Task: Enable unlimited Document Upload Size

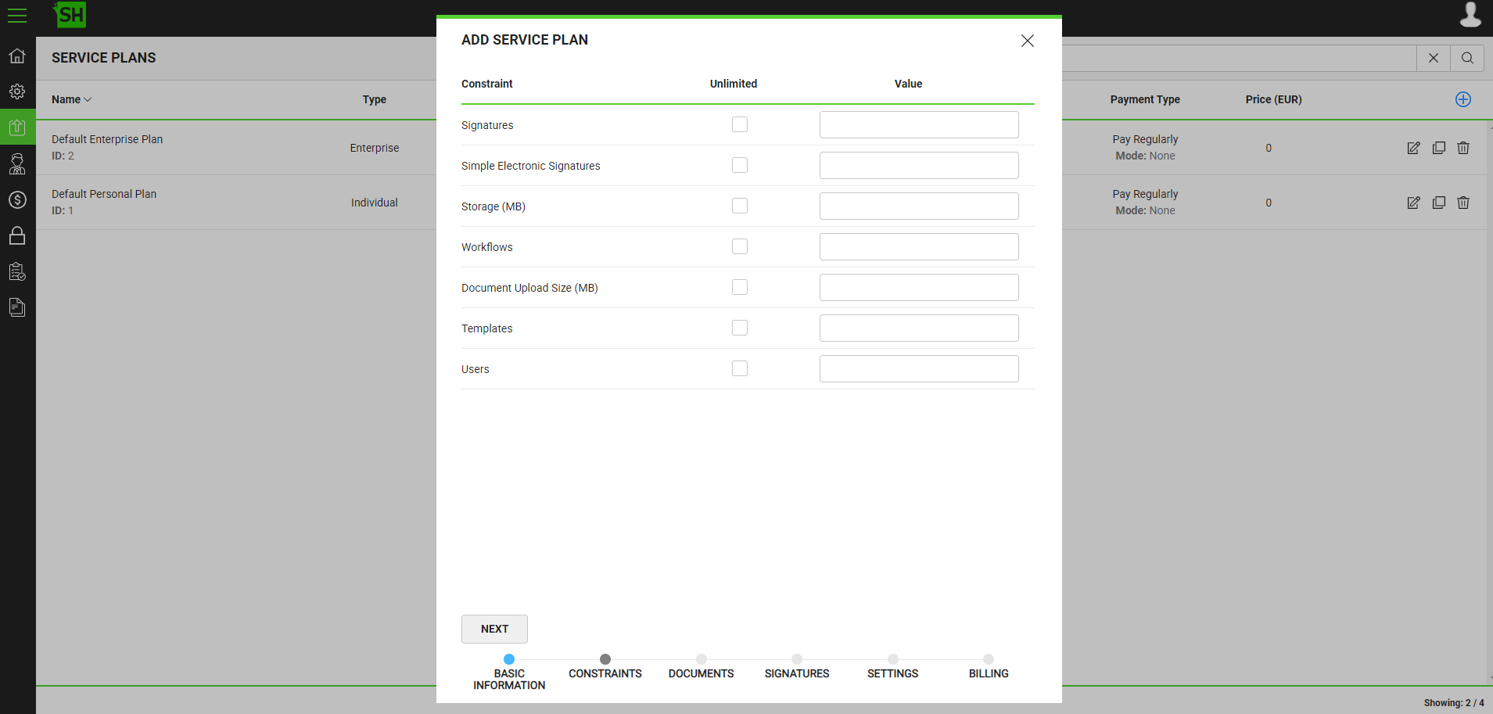Action: [740, 287]
